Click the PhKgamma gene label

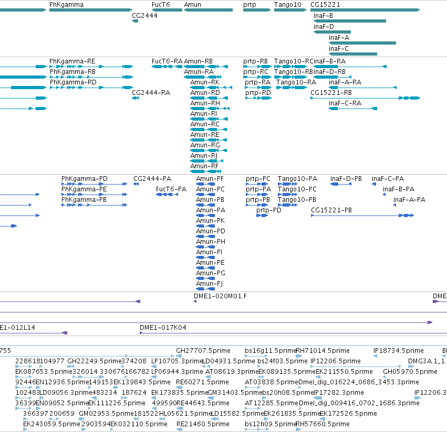66,5
